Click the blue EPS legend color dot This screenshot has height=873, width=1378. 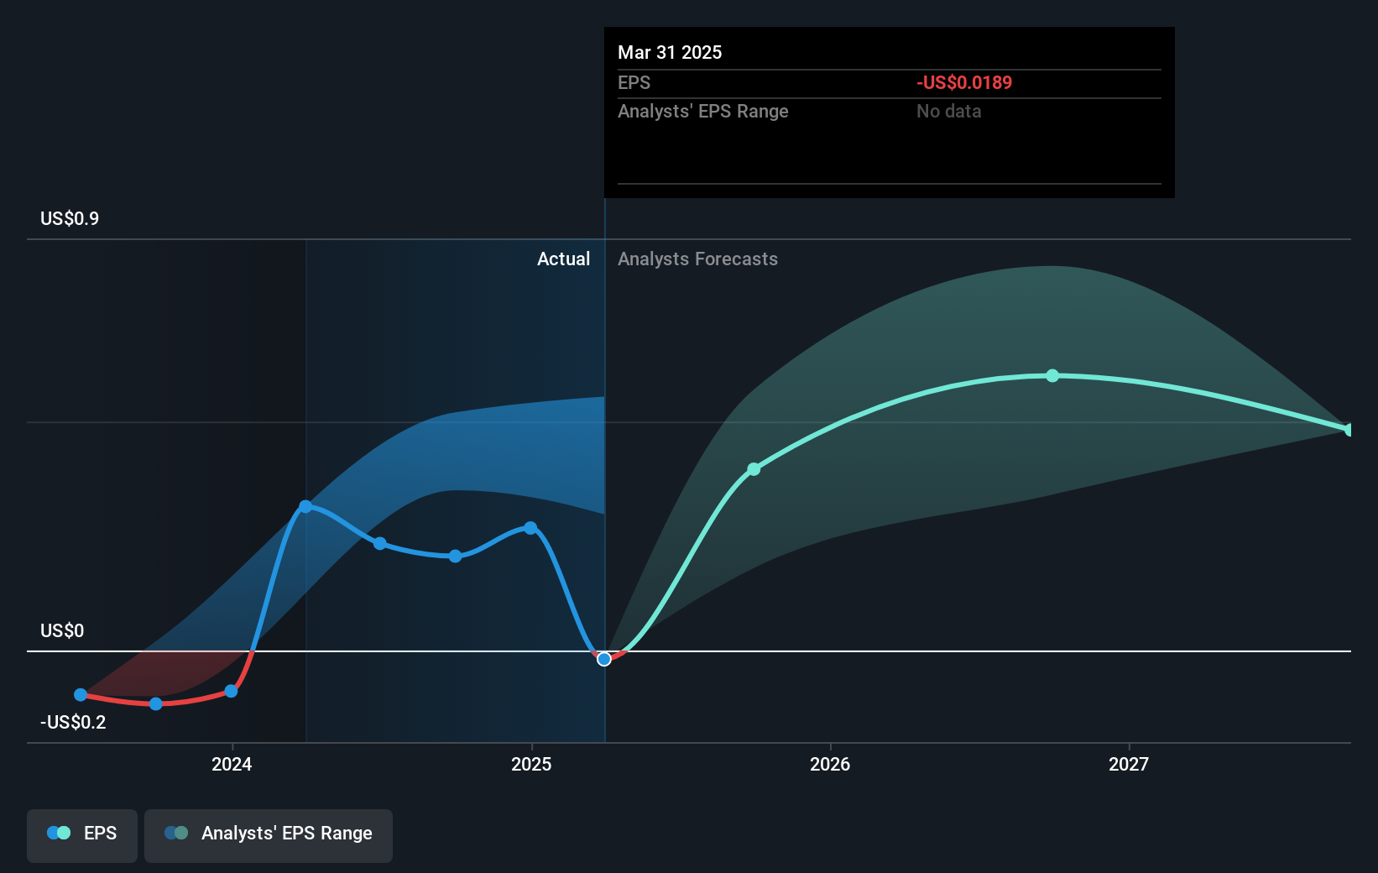[x=54, y=834]
